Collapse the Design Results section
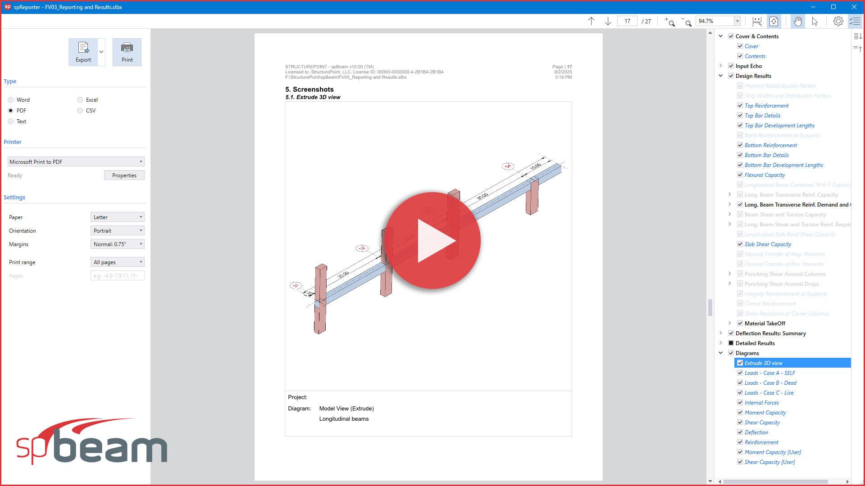The height and width of the screenshot is (486, 865). (721, 76)
